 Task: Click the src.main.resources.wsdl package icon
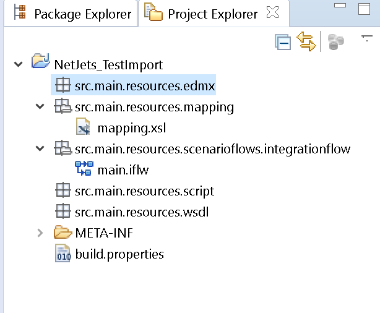[x=63, y=211]
